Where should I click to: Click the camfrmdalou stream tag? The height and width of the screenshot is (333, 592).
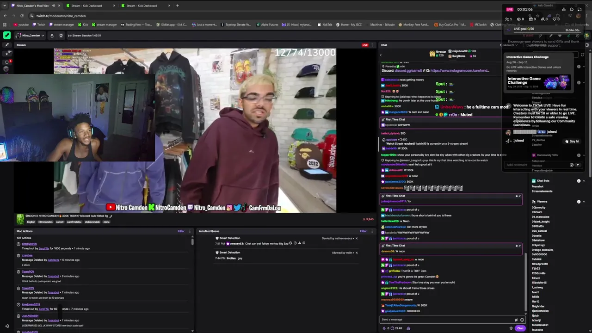(74, 222)
